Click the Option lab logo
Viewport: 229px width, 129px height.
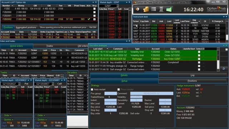tap(216, 9)
